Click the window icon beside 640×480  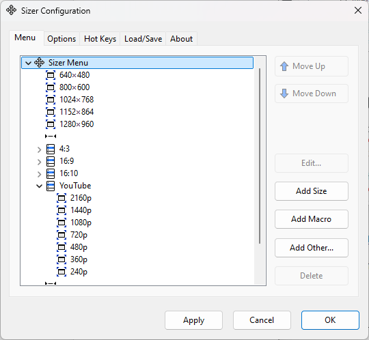click(51, 75)
